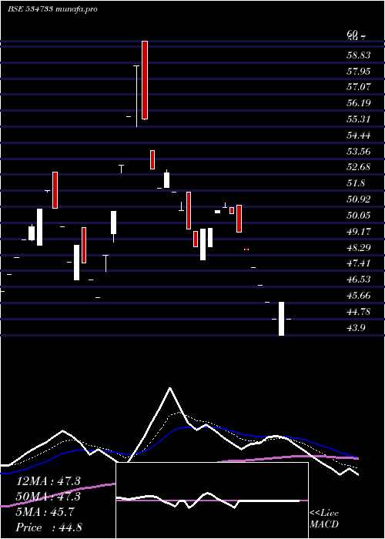This screenshot has height=539, width=385.
Task: Select the 48.29 price axis label
Action: point(358,247)
